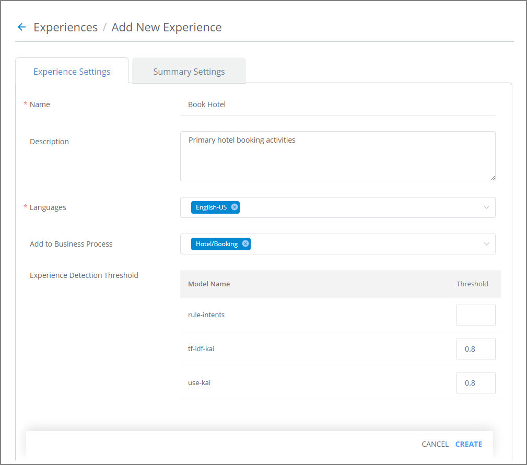
Task: Click the rule-intents threshold input box
Action: pos(476,315)
